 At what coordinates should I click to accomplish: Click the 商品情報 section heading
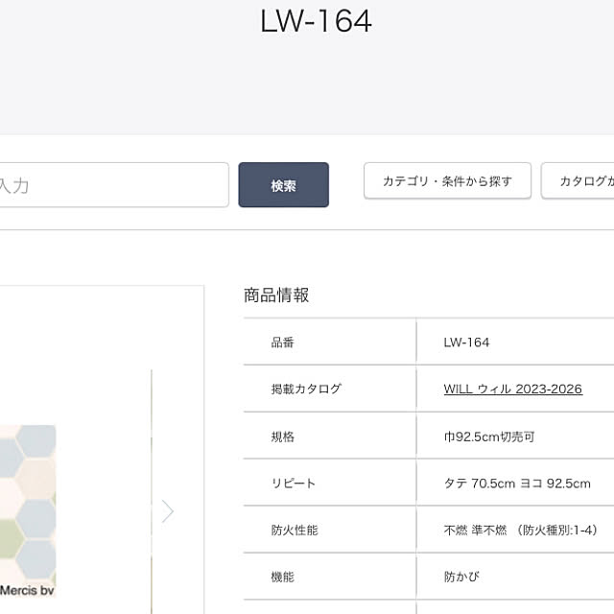276,295
